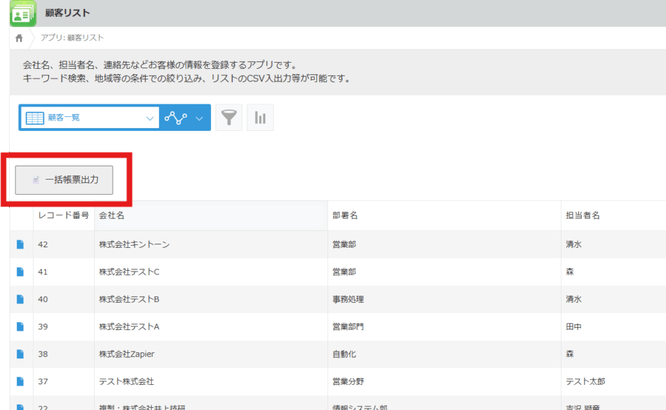The width and height of the screenshot is (666, 410).
Task: Open record 42 detail page icon
Action: pyautogui.click(x=20, y=244)
